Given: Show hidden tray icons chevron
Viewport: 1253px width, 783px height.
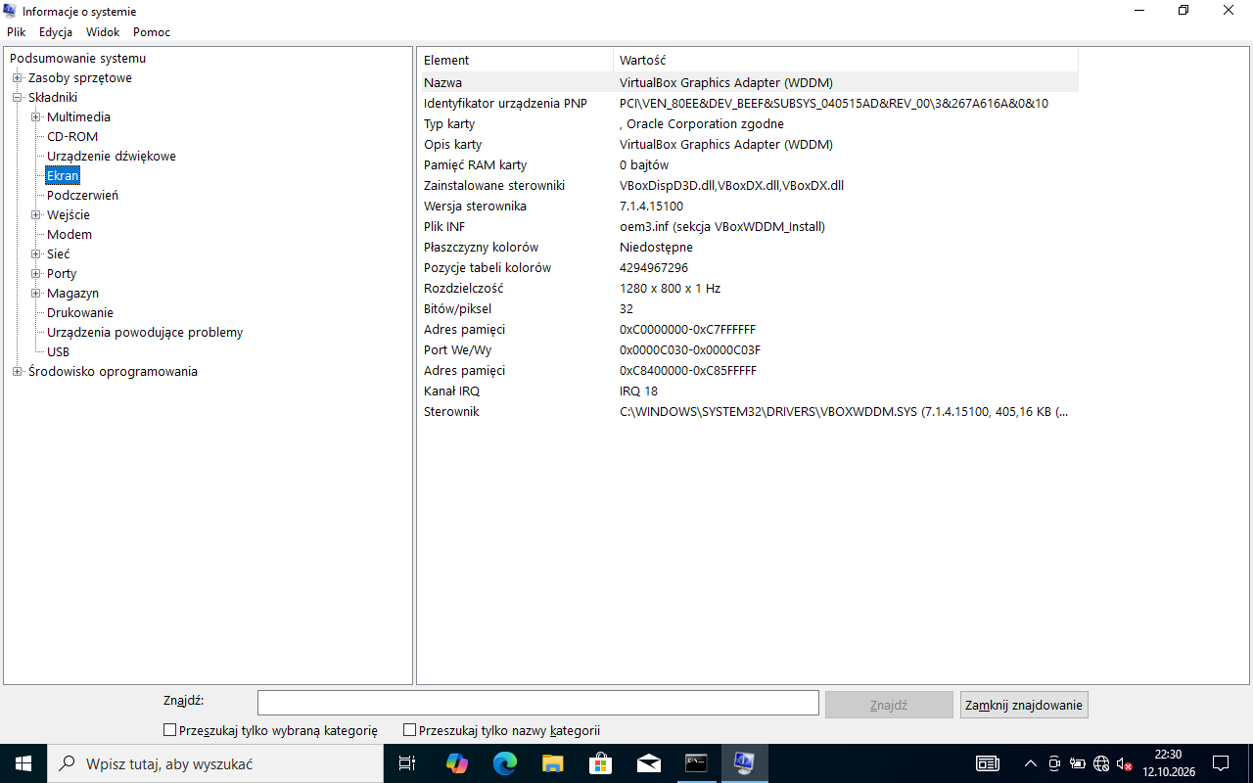Looking at the screenshot, I should [1030, 763].
